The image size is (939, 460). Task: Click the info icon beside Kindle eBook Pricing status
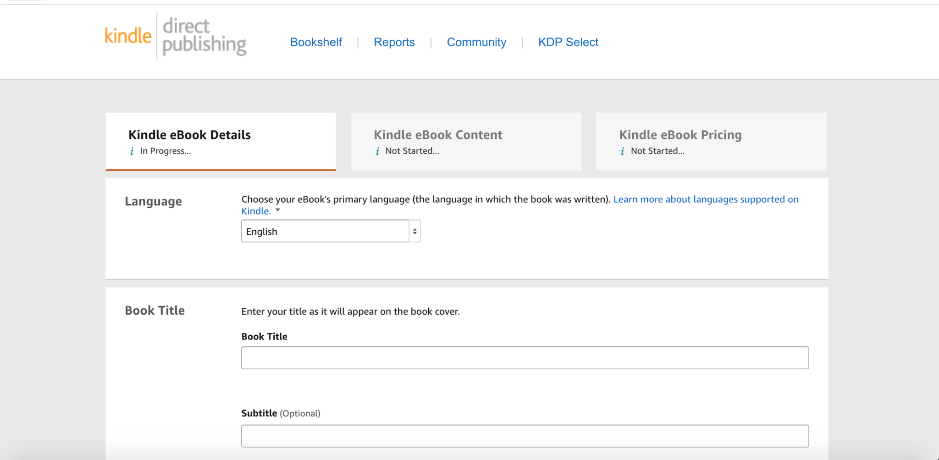(x=622, y=150)
